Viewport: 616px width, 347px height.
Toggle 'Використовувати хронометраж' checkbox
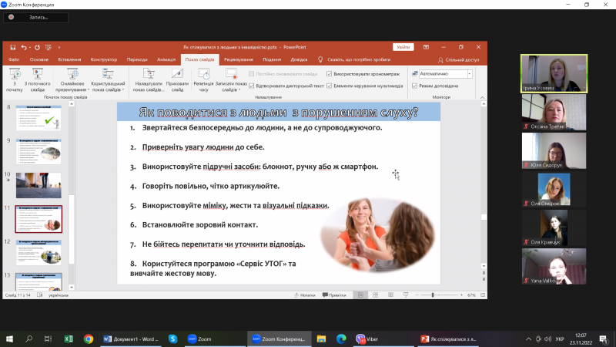click(x=330, y=74)
